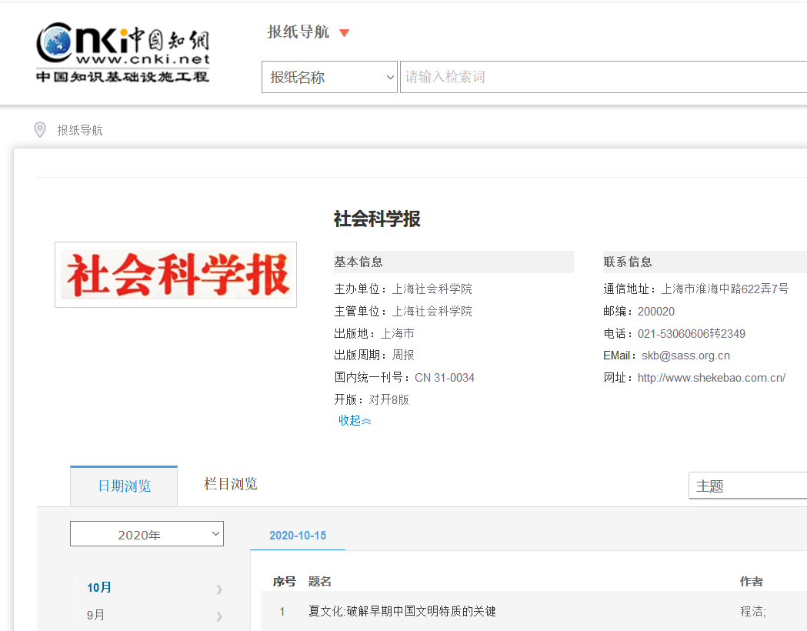Click the 出版周期 周报 line
The height and width of the screenshot is (631, 807).
click(374, 356)
